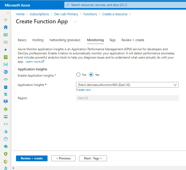Viewport: 186px width, 170px height.
Task: Select the Monitoring tab
Action: click(95, 40)
